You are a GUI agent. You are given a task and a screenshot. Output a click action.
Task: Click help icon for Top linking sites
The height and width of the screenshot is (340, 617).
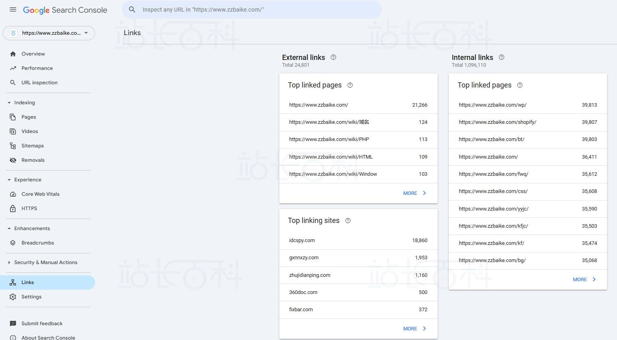click(348, 221)
